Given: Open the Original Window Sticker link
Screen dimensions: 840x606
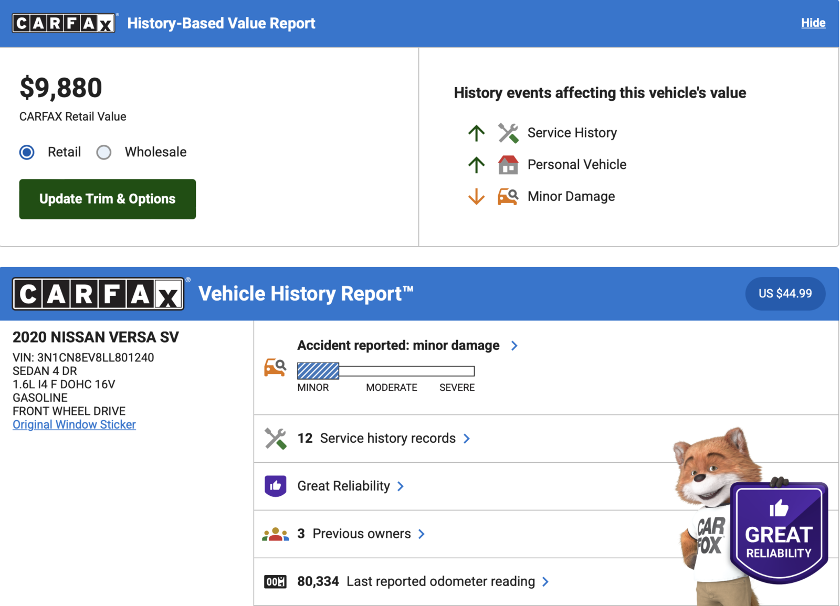Looking at the screenshot, I should [74, 425].
